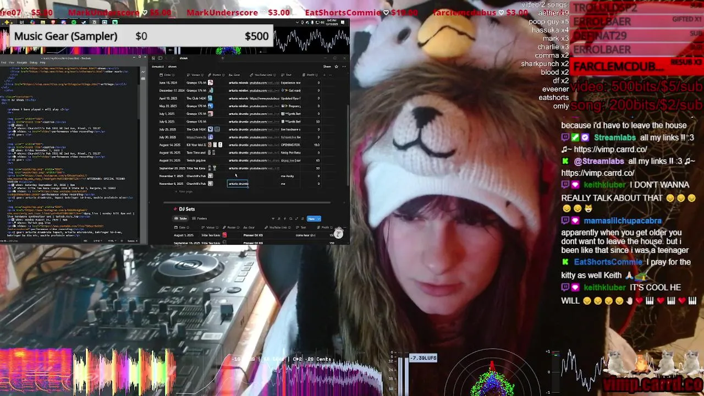Open the Help menu in Brackets

42,63
